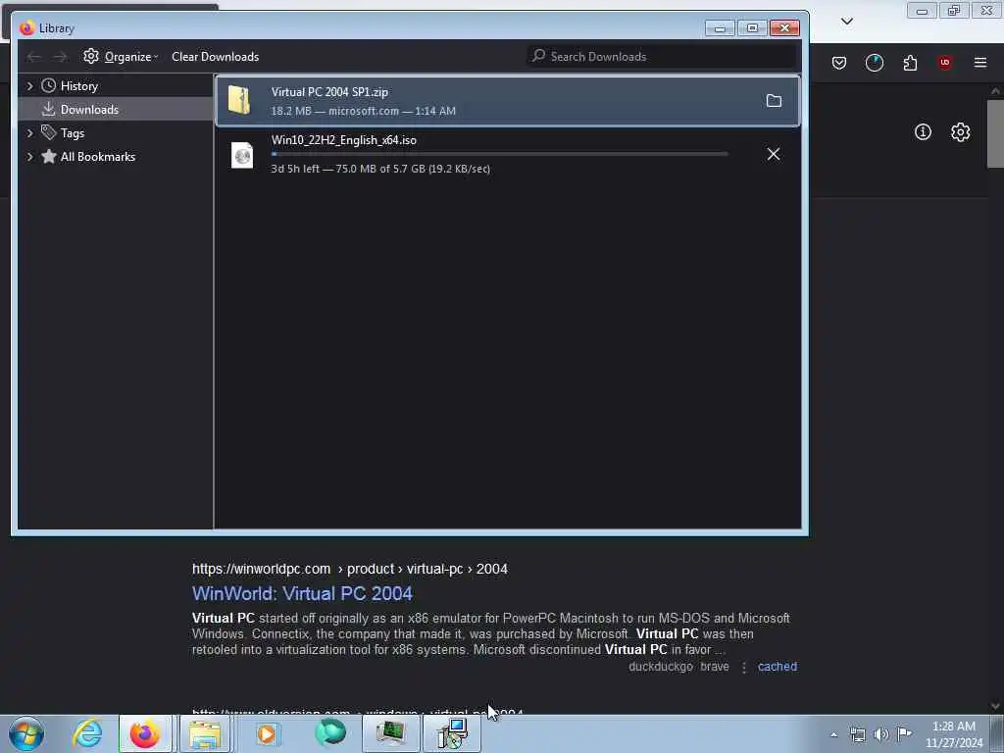Open Windows Explorer from the taskbar
This screenshot has width=1004, height=753.
pos(205,733)
